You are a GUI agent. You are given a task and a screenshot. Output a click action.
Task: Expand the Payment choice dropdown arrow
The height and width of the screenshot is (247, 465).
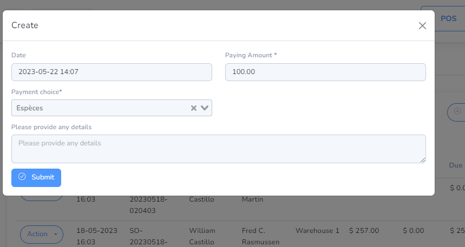tap(205, 108)
